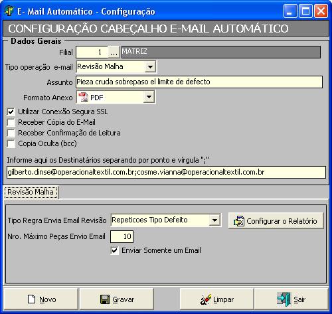
Task: Enable Receber Cópia do E-Mail checkbox
Action: click(11, 122)
